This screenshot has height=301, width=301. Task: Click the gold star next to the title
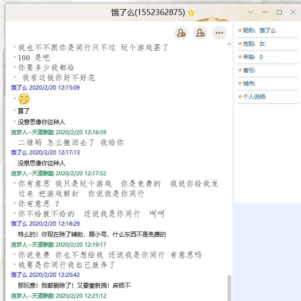click(x=191, y=13)
